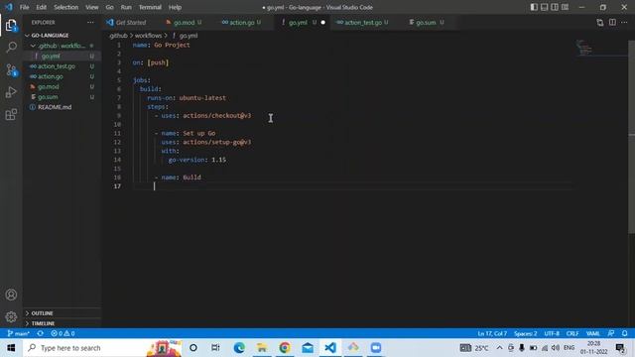The width and height of the screenshot is (635, 357).
Task: Switch to the go.sum tab
Action: point(426,23)
